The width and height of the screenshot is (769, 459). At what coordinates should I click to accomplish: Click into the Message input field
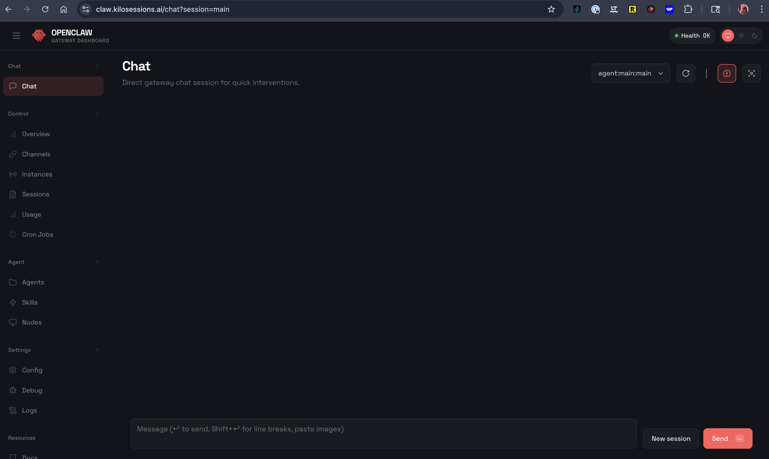[383, 434]
